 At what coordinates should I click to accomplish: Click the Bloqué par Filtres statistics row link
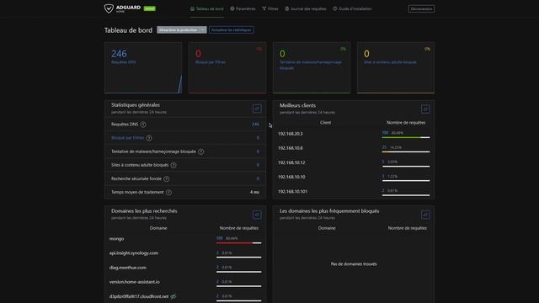pos(127,138)
